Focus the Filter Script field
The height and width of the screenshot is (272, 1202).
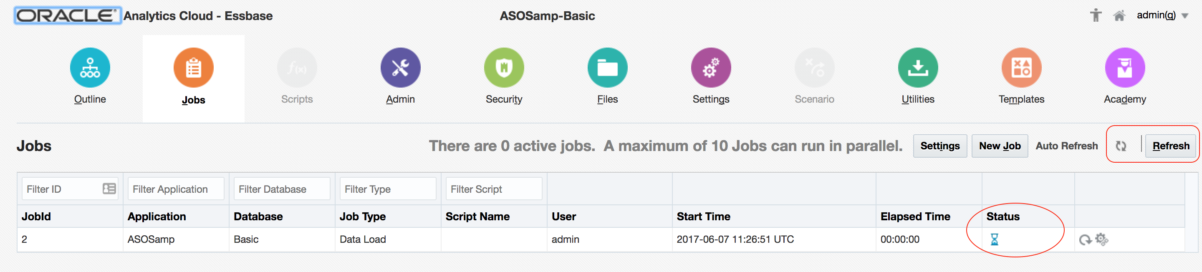tap(494, 189)
